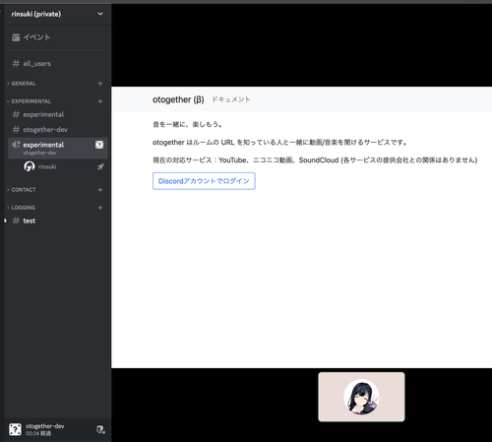Click the hash icon of experimental text channel

tap(16, 114)
